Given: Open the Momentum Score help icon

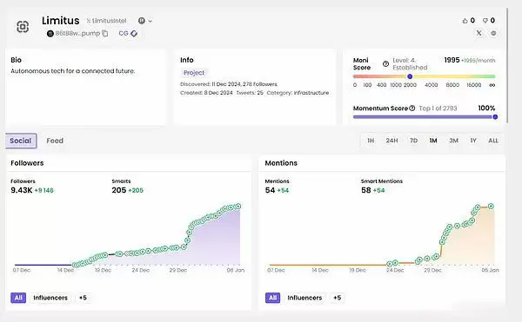Looking at the screenshot, I should (x=412, y=108).
